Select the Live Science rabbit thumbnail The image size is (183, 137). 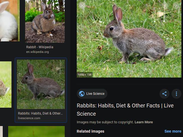[x=41, y=84]
